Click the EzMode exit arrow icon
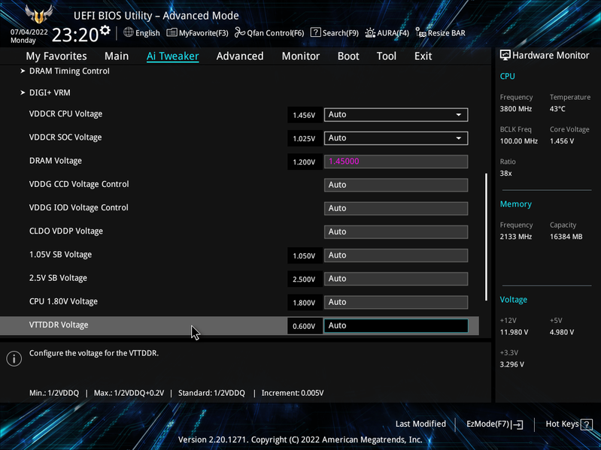 pos(517,424)
